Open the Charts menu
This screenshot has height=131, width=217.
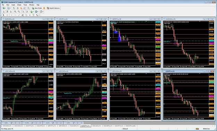click(19, 5)
